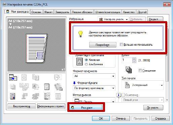
Task: Select the Книжная orientation radio button
Action: click(86, 60)
